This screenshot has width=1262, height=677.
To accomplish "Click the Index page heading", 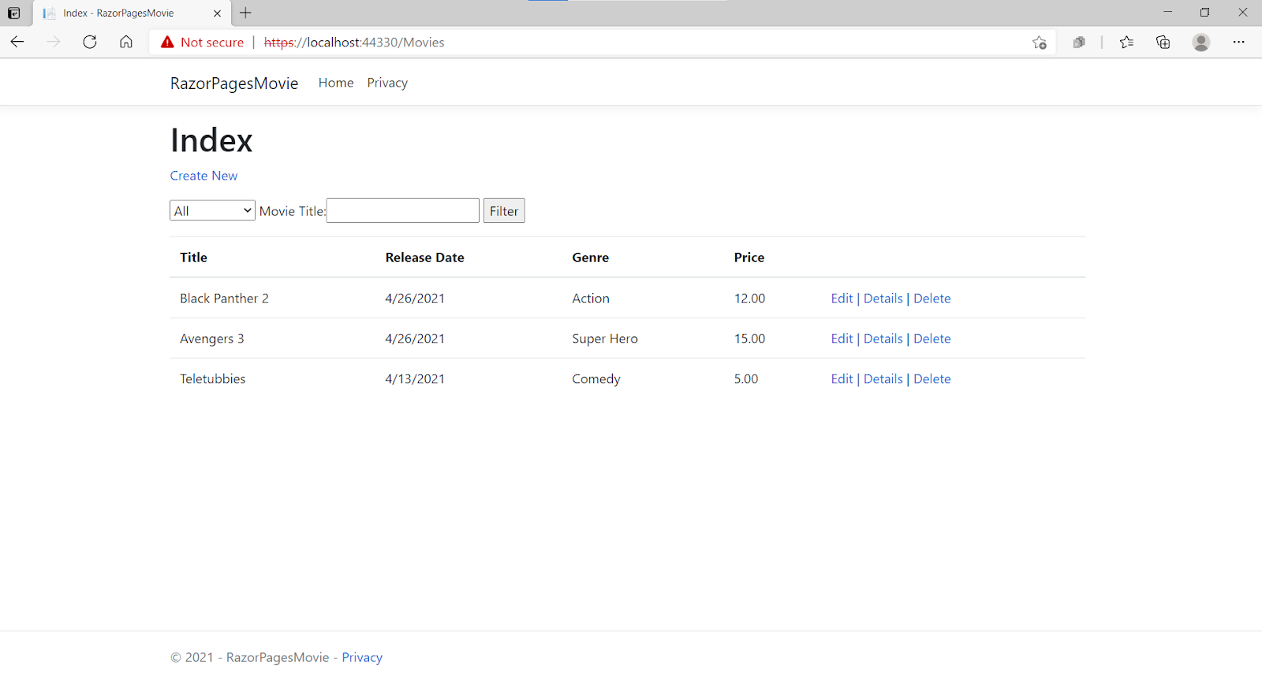I will coord(211,140).
